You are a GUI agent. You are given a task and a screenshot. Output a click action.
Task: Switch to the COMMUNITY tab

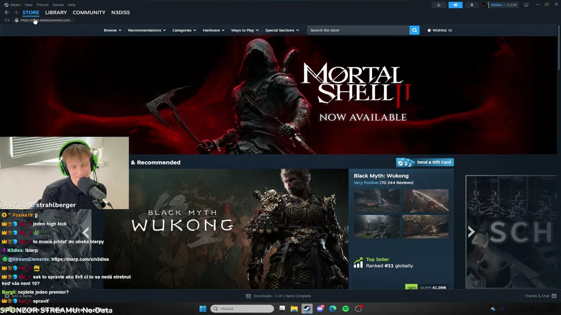click(x=89, y=12)
